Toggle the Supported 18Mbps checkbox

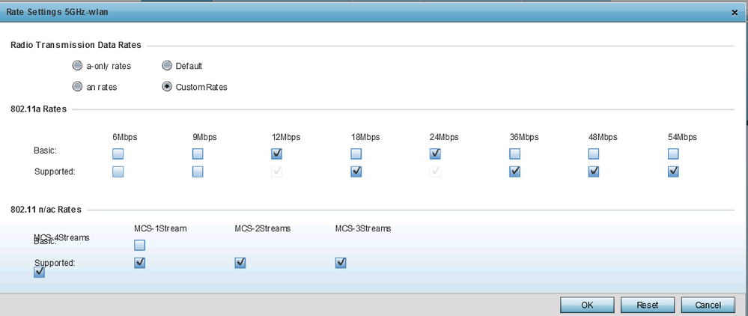(x=356, y=171)
